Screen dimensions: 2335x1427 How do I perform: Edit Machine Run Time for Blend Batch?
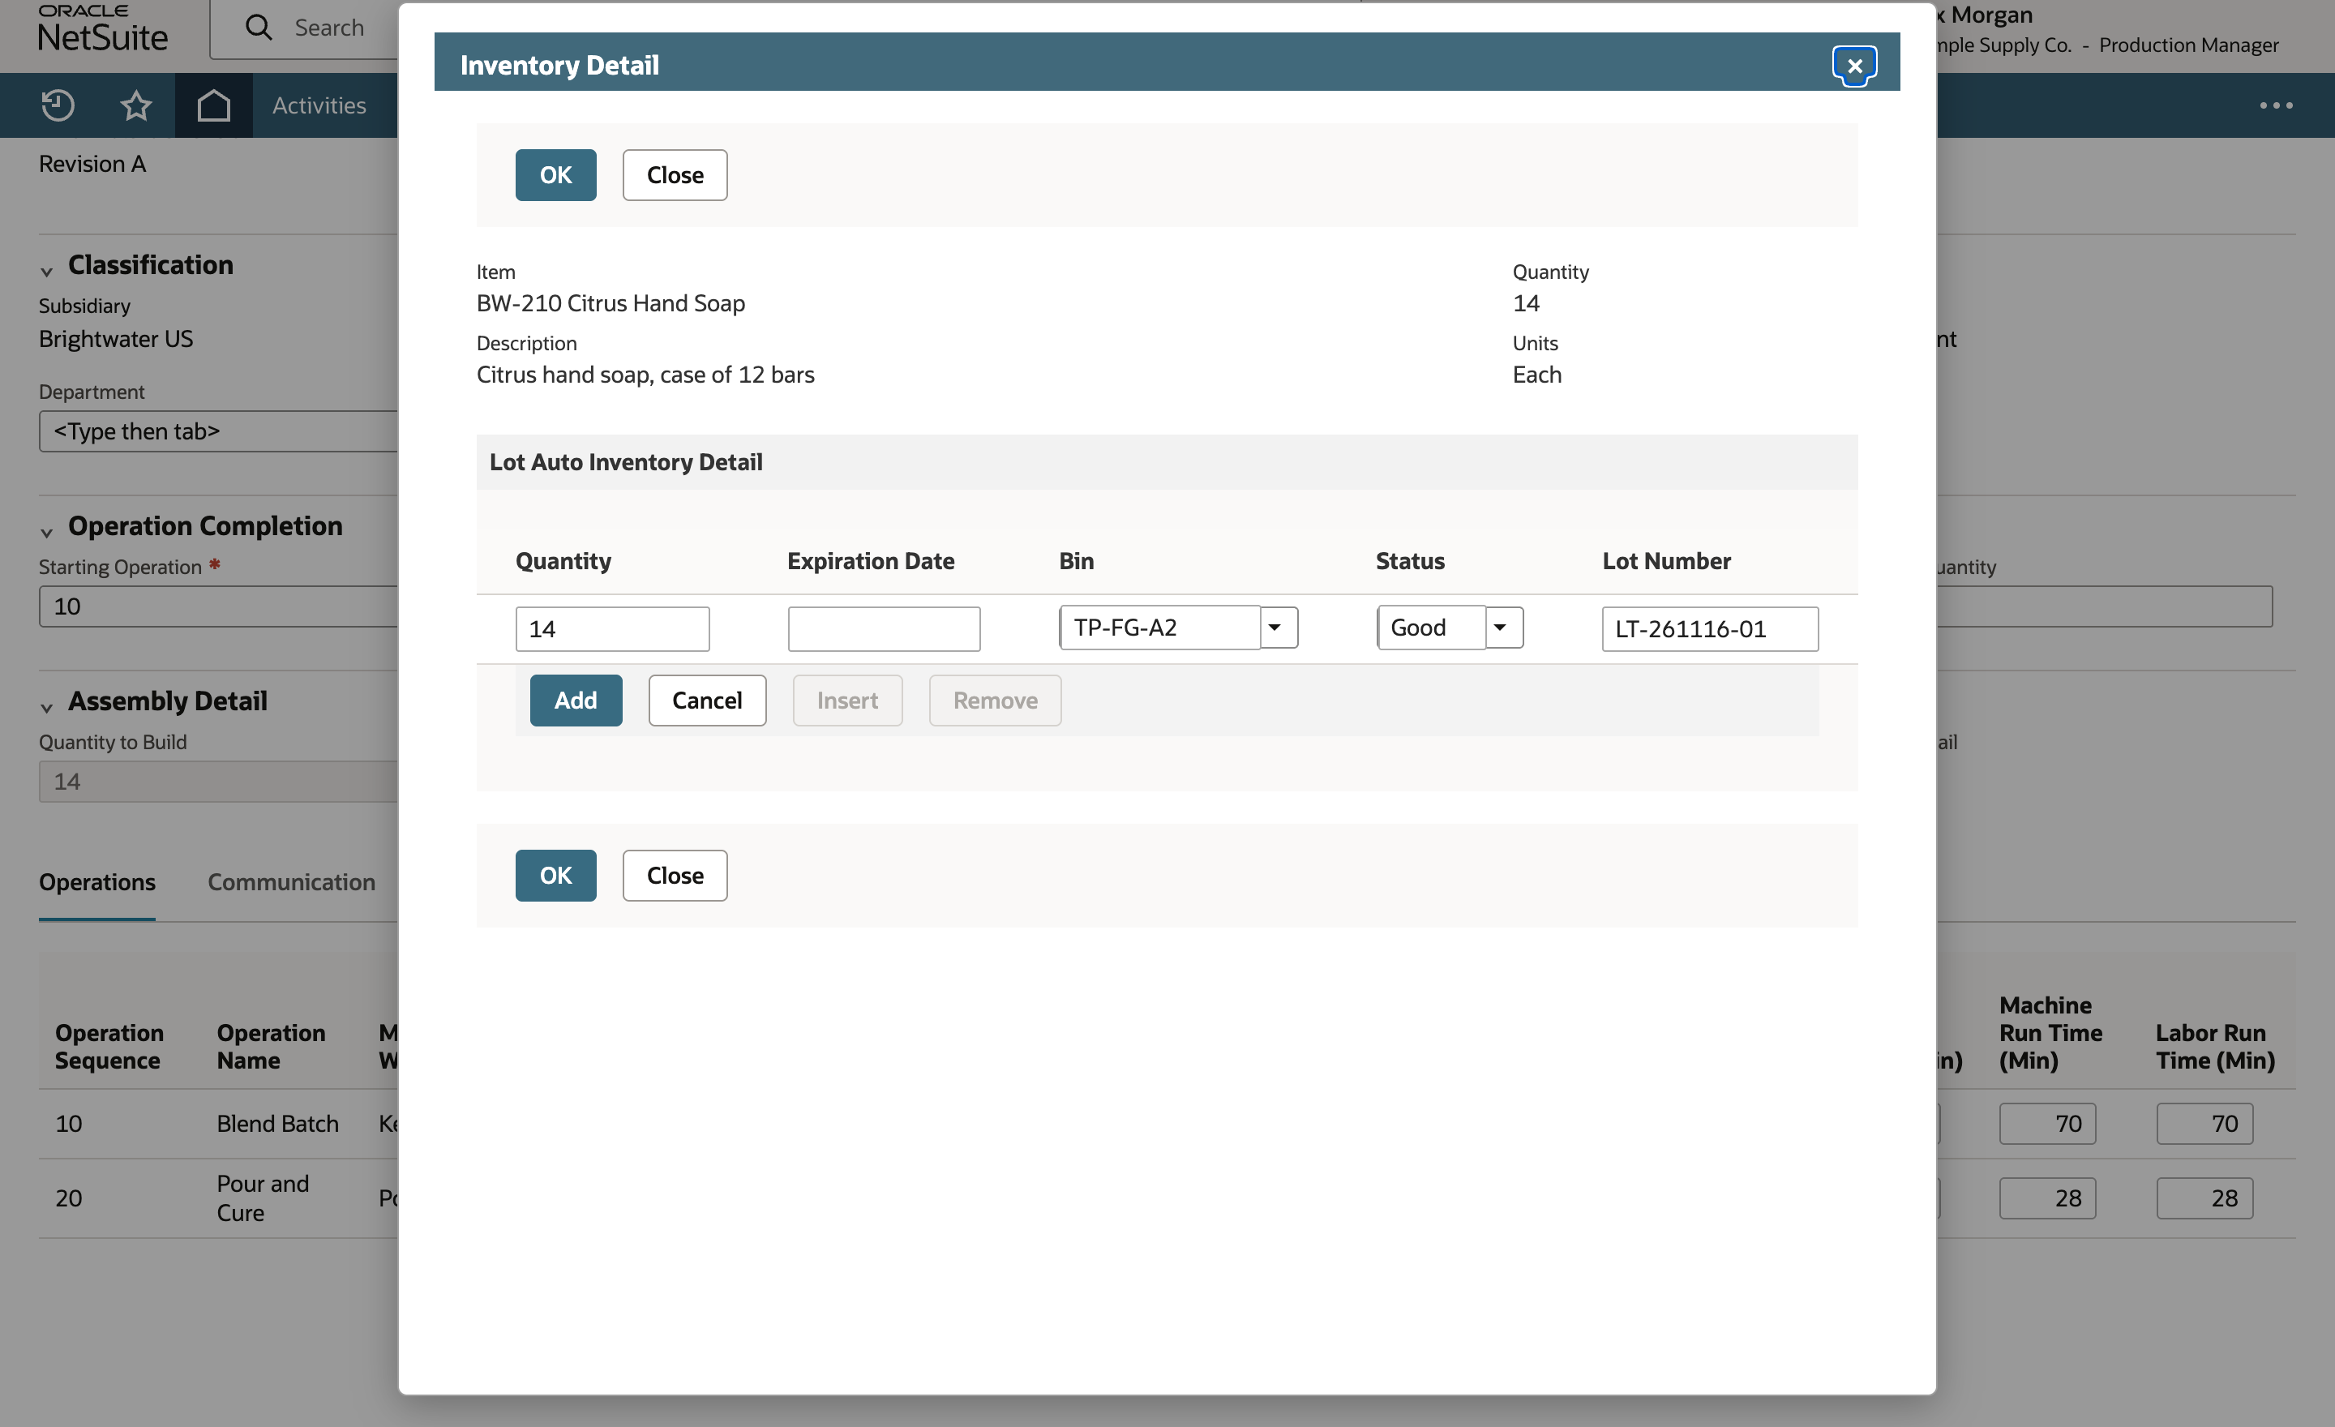[2047, 1124]
